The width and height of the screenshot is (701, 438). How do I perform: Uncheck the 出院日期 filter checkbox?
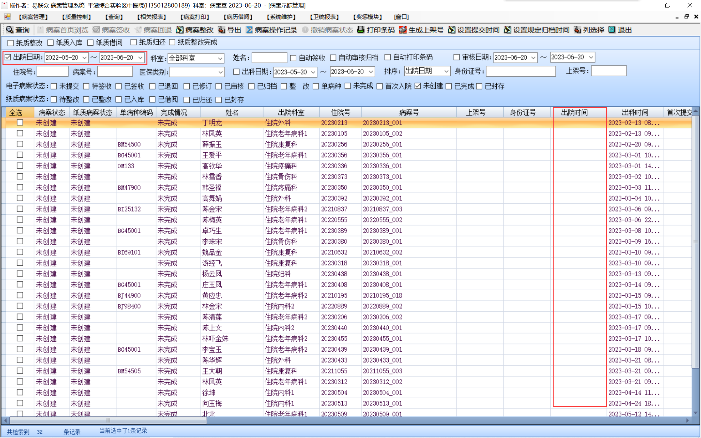tap(8, 57)
